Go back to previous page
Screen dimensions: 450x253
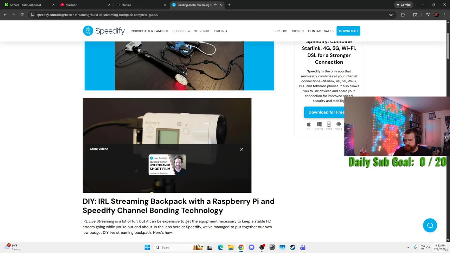coord(5,15)
